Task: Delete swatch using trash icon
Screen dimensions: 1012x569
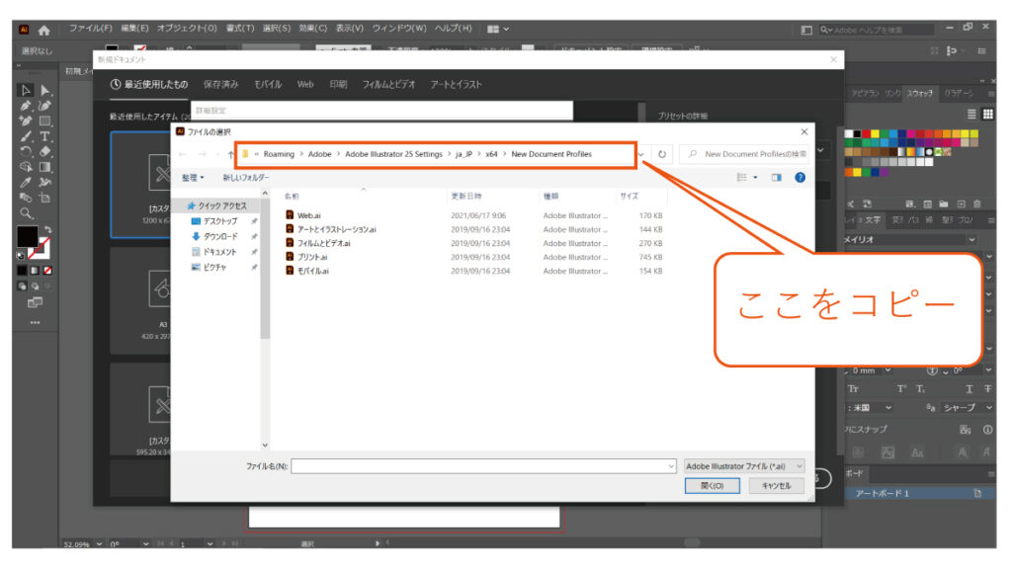Action: tap(977, 203)
